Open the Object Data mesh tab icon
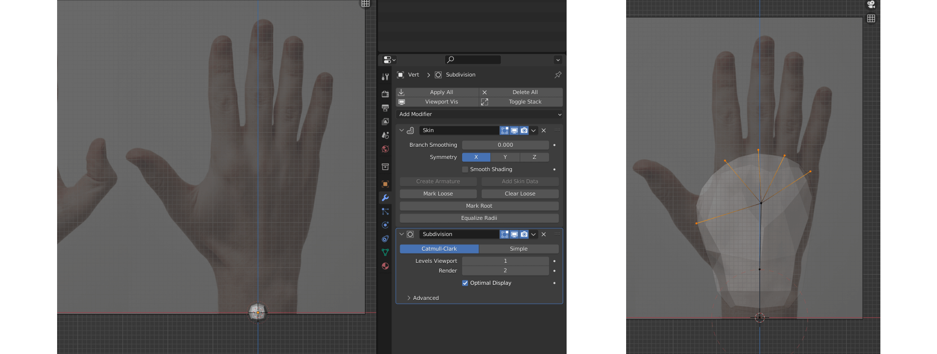 coord(385,252)
